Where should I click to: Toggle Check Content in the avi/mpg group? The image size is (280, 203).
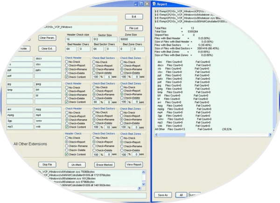pyautogui.click(x=67, y=127)
